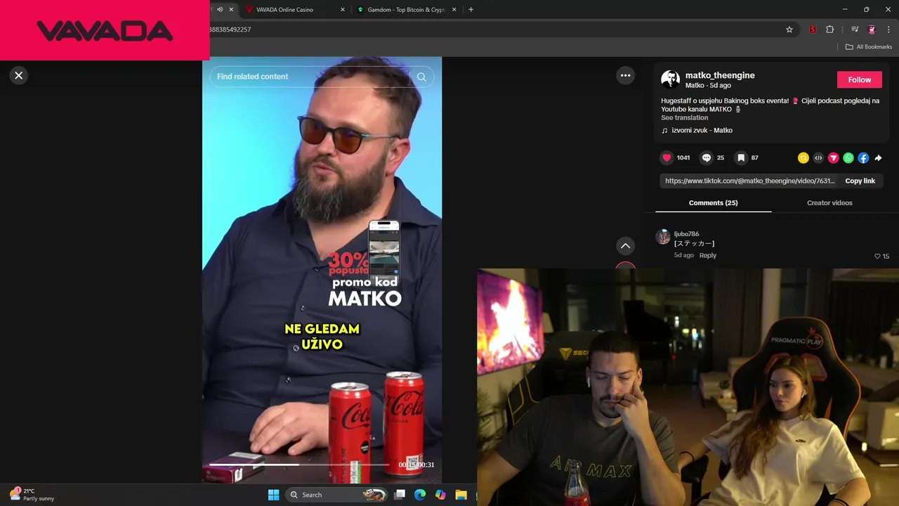899x506 pixels.
Task: Follow matko_theengine
Action: pyautogui.click(x=859, y=80)
